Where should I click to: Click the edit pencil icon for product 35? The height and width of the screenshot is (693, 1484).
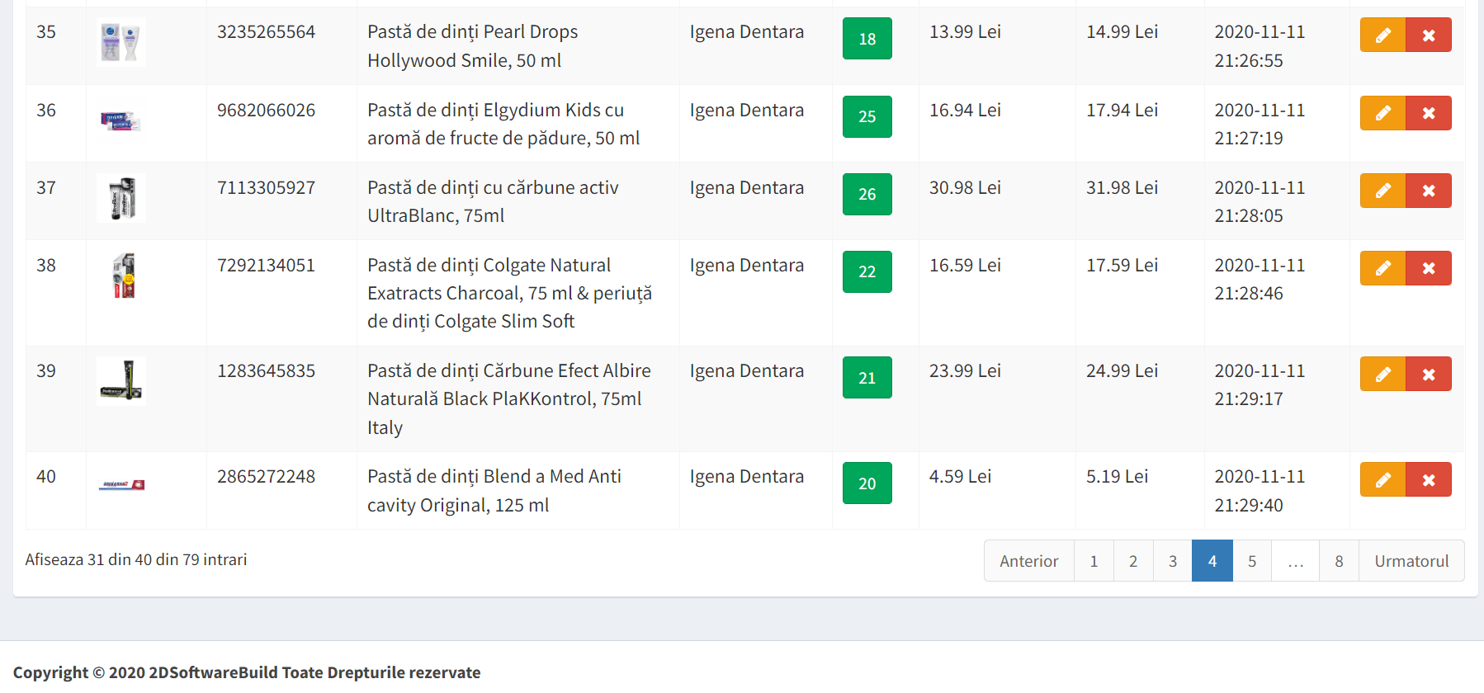coord(1382,35)
